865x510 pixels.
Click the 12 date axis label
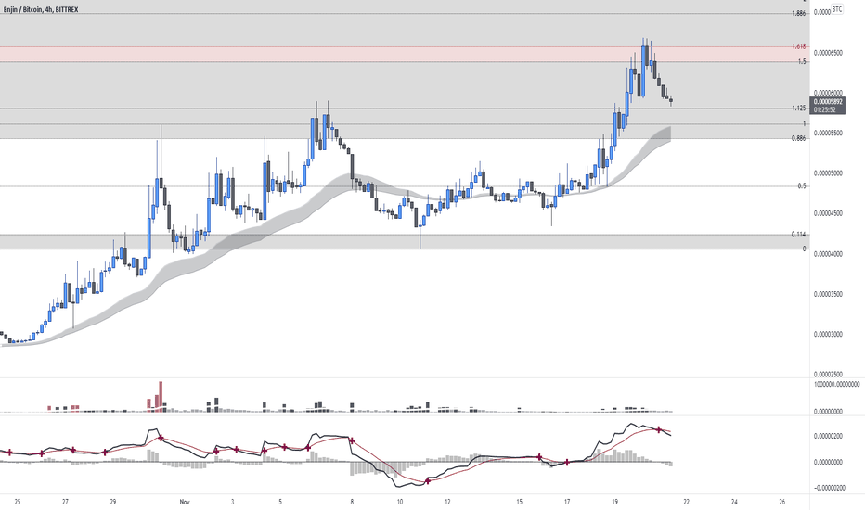click(448, 503)
